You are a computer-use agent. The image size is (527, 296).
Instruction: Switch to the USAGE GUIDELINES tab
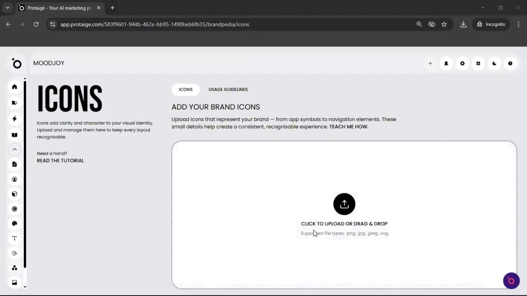click(228, 90)
